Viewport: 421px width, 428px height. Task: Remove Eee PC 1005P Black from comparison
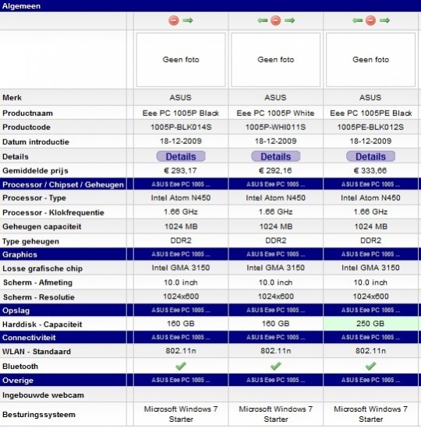[174, 20]
